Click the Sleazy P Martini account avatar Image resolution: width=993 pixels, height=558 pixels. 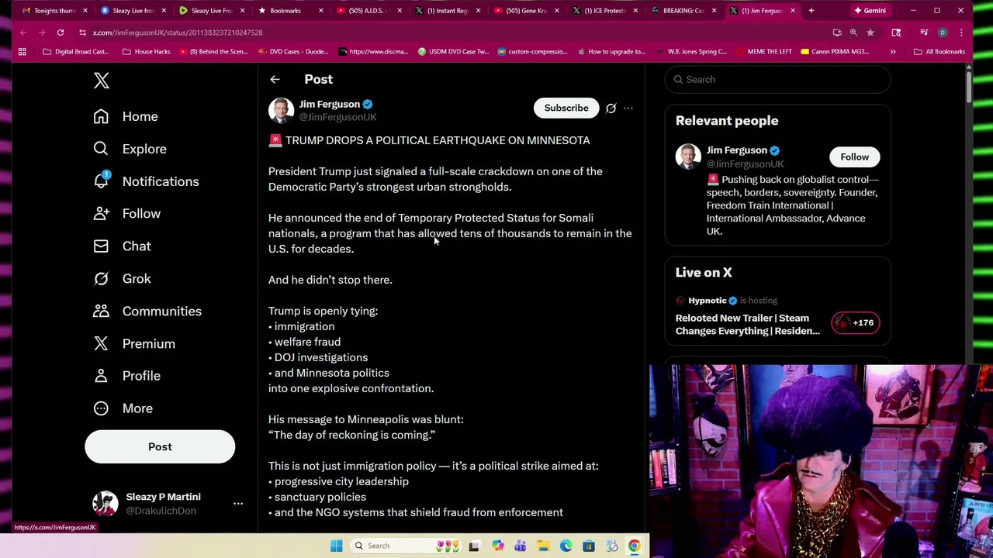105,504
